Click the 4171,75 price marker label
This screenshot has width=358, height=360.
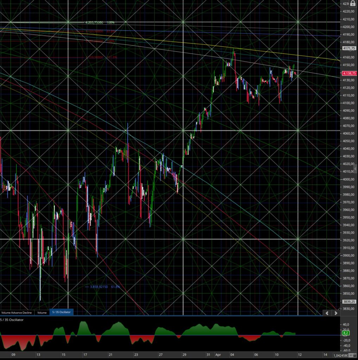pos(349,48)
